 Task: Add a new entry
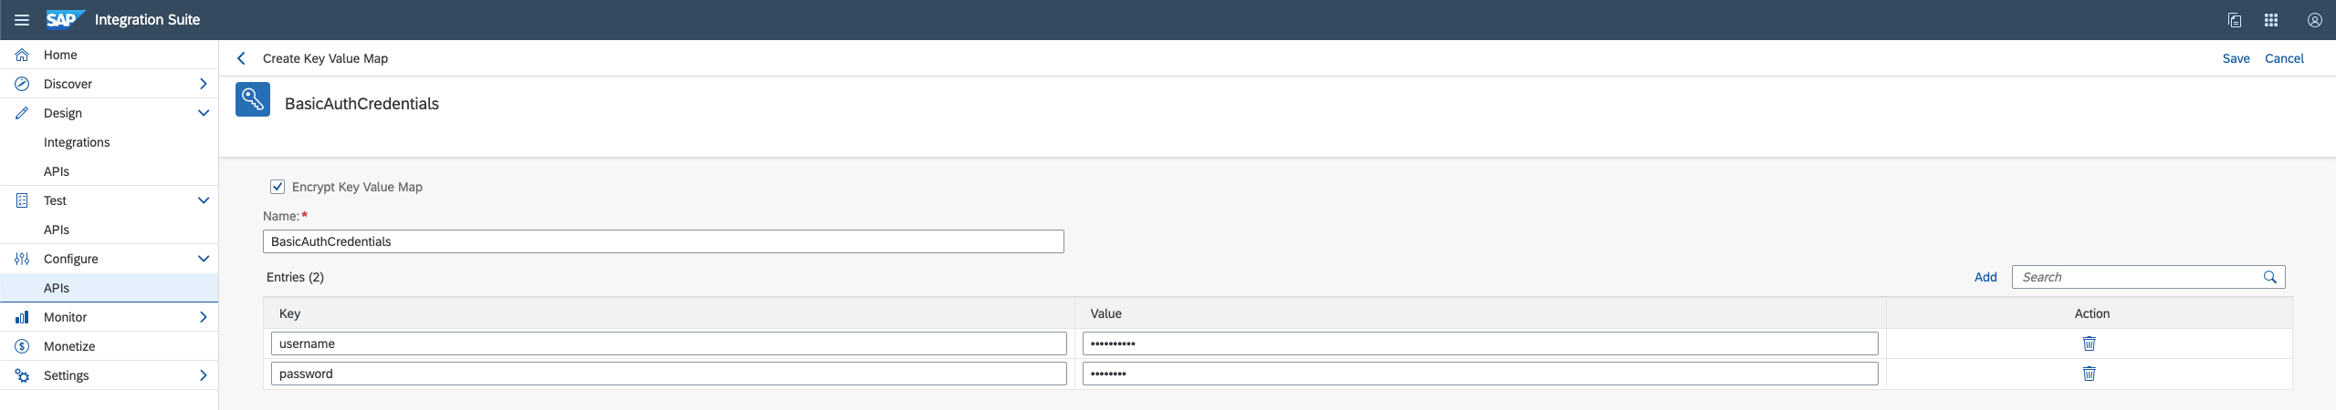(x=1985, y=277)
